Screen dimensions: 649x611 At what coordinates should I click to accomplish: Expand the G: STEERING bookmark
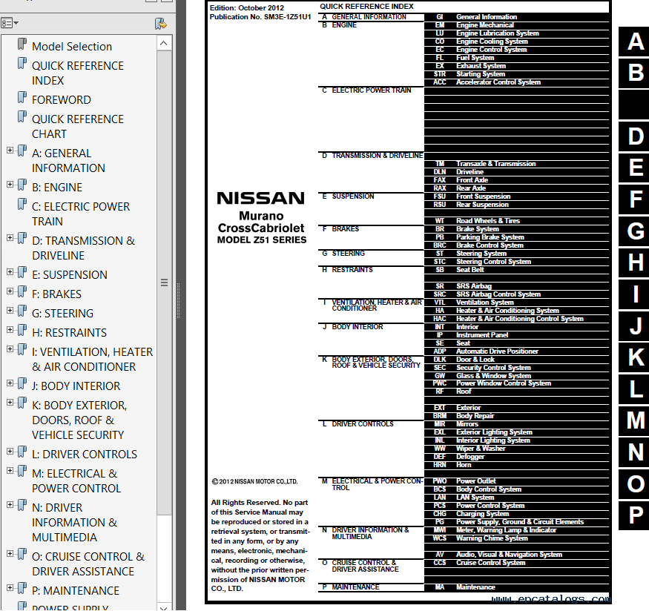pyautogui.click(x=10, y=311)
